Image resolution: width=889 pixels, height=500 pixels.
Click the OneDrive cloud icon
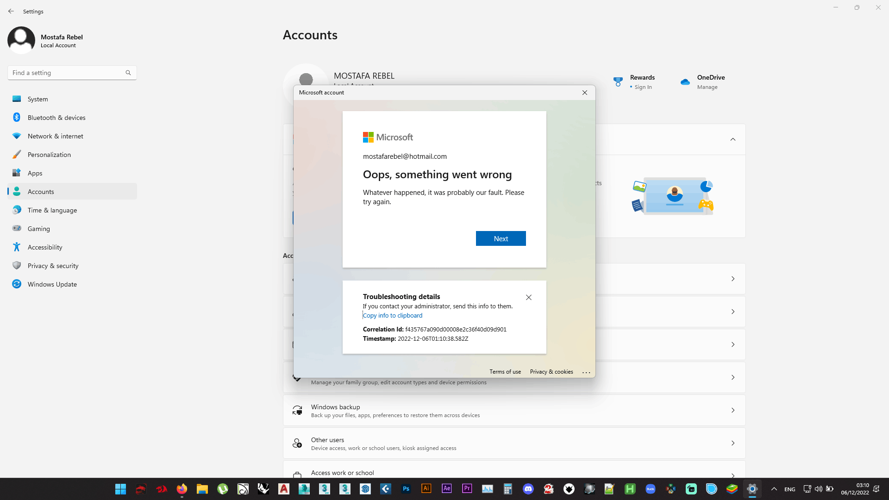[x=685, y=82]
